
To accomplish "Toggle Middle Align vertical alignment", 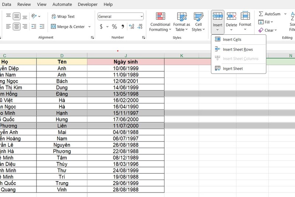I will pyautogui.click(x=17, y=16).
